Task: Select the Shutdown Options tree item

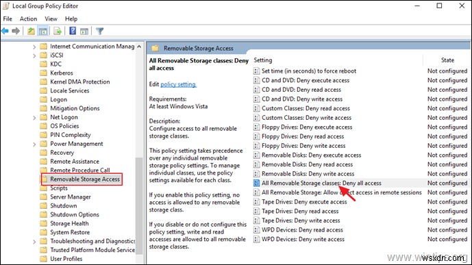Action: (75, 214)
